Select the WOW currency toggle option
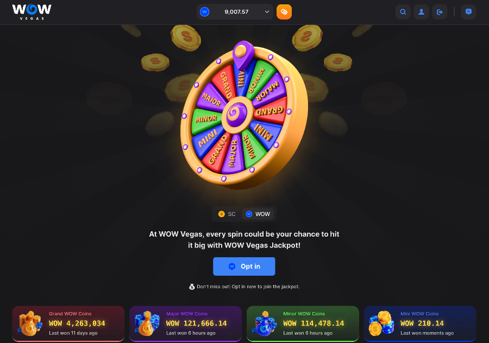Viewport: 489px width, 343px height. tap(258, 214)
